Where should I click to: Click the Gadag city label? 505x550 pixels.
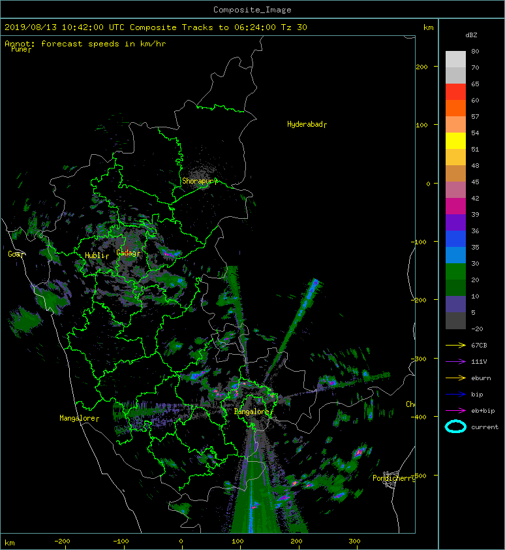126,253
